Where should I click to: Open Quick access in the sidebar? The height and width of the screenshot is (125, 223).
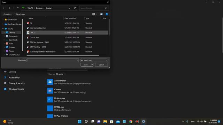[x=12, y=19]
